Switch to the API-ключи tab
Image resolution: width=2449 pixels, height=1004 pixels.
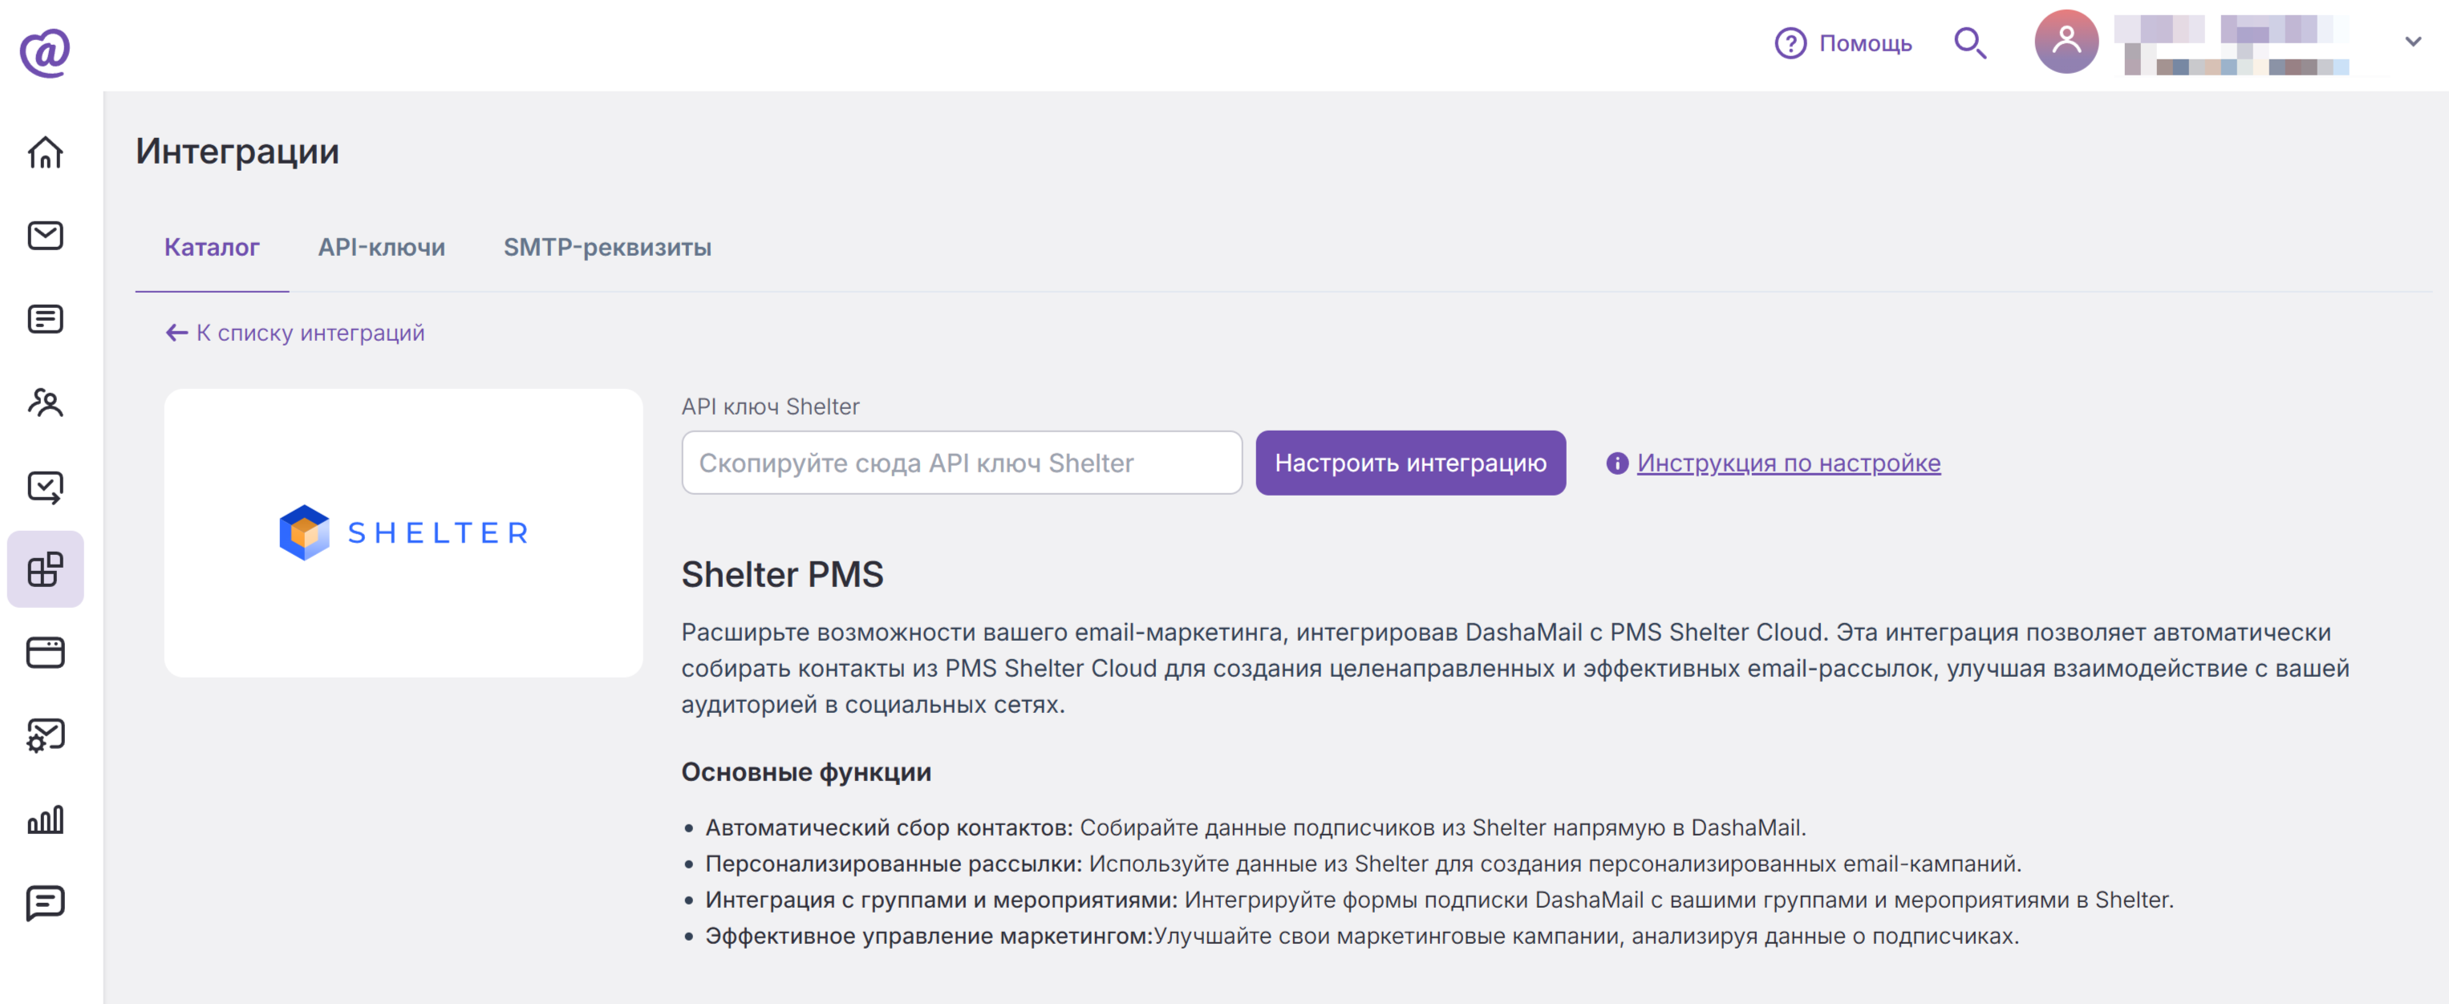pyautogui.click(x=381, y=247)
